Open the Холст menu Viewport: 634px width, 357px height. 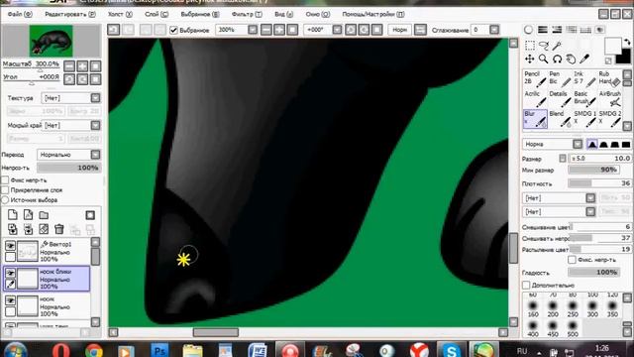click(x=120, y=14)
